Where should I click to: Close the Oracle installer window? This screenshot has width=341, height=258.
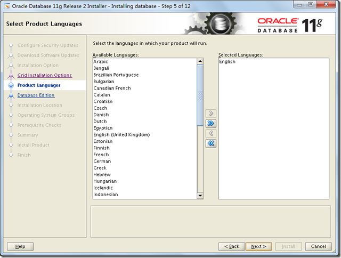(326, 5)
